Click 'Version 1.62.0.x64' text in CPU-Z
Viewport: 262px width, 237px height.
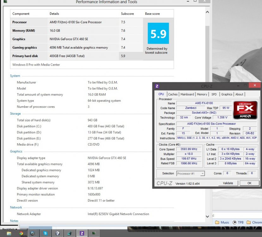click(x=187, y=184)
